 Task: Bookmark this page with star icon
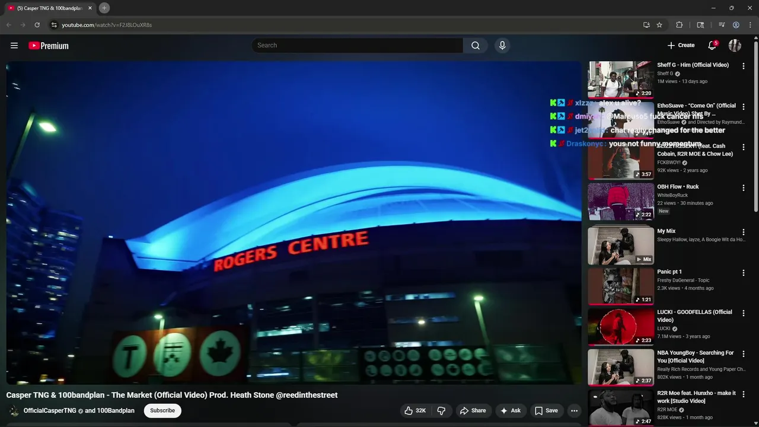659,25
